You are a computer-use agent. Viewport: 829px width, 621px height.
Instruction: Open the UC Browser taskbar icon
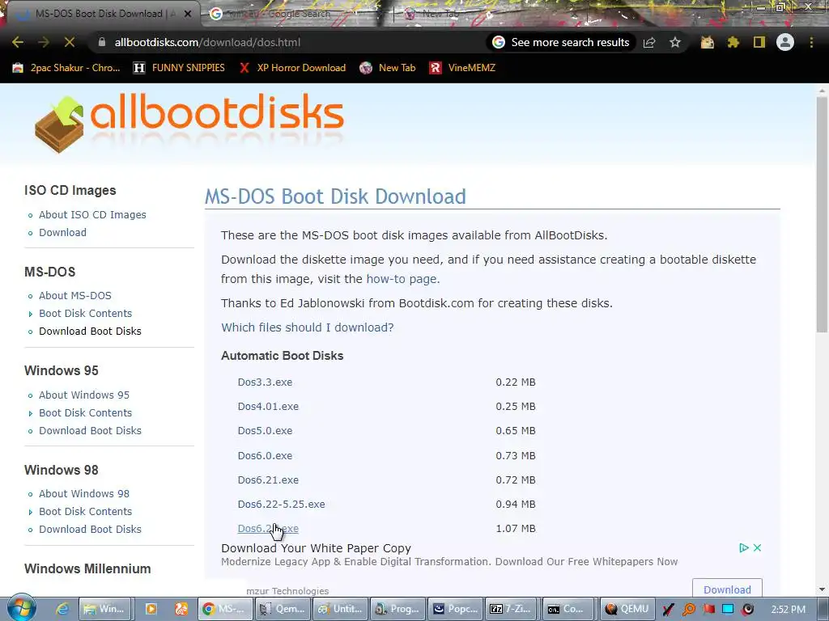(x=181, y=609)
